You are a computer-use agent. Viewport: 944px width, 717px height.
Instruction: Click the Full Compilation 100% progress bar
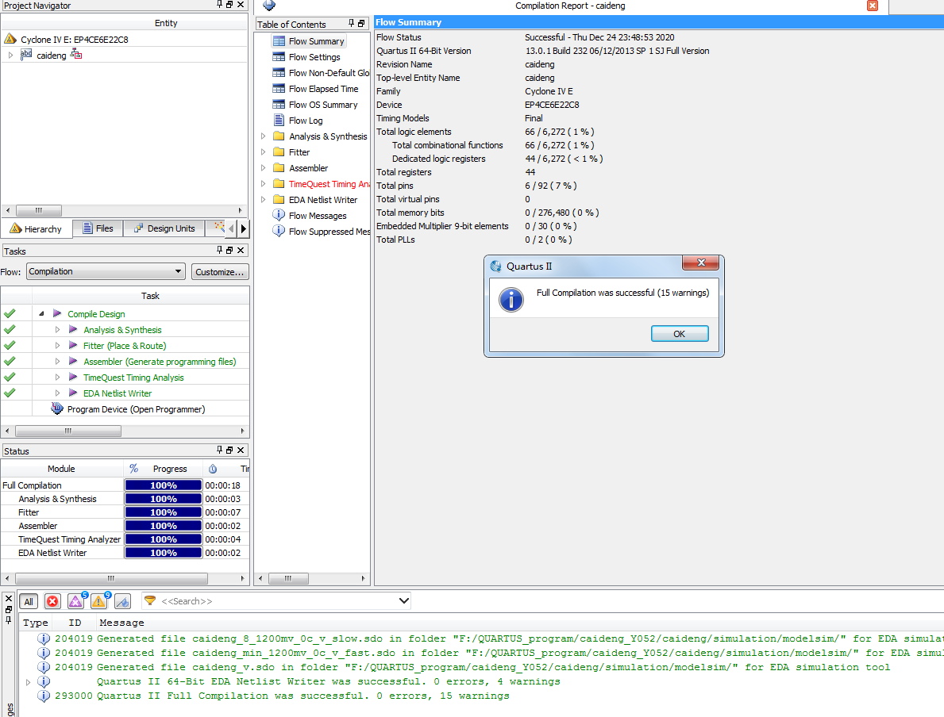tap(164, 485)
